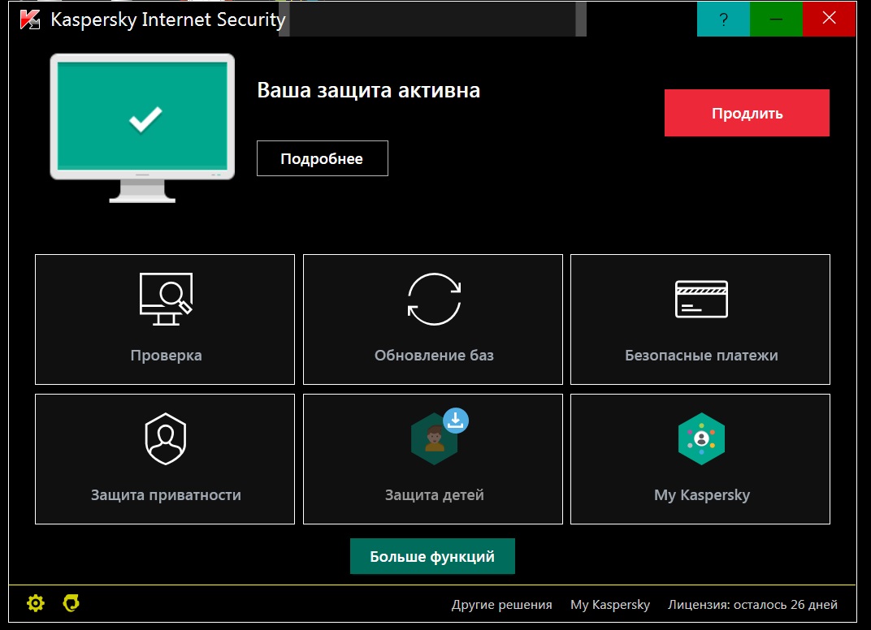Viewport: 871px width, 630px height.
Task: Minimize the Kaspersky window
Action: [776, 19]
